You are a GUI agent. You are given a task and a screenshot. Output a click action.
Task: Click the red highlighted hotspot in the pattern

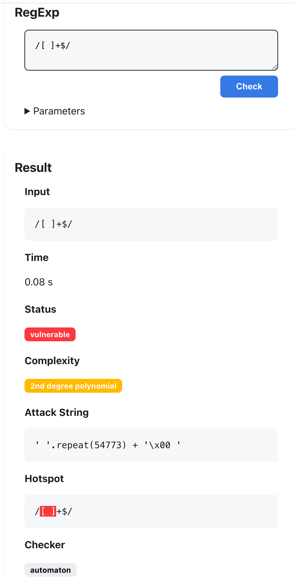coord(48,511)
